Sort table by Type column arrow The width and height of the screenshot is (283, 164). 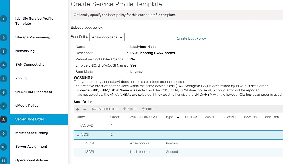(x=178, y=117)
